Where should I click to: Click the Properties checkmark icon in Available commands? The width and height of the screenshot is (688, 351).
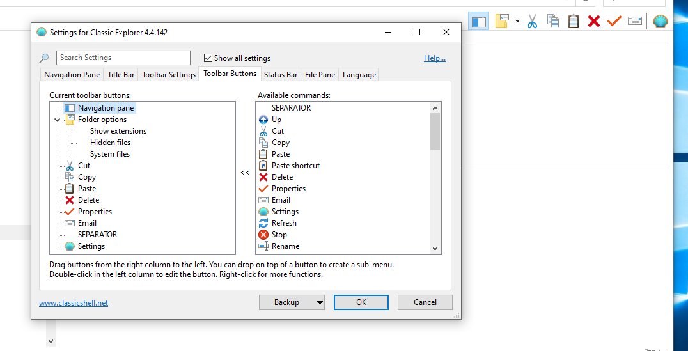coord(263,189)
